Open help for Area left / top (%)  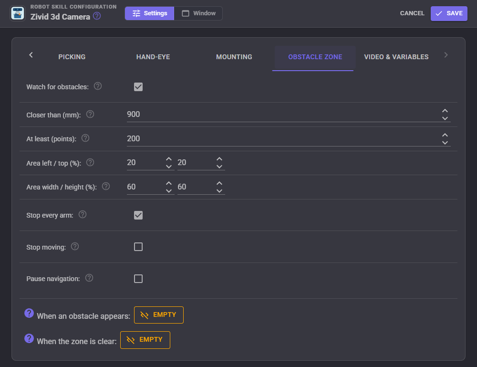(x=90, y=163)
